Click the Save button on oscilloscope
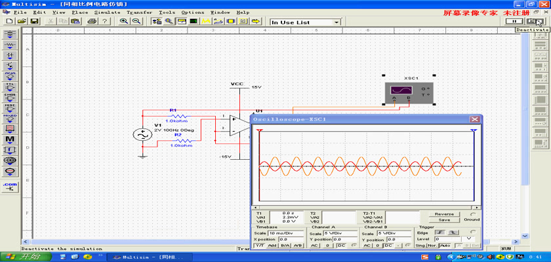This screenshot has width=551, height=262. [x=444, y=220]
